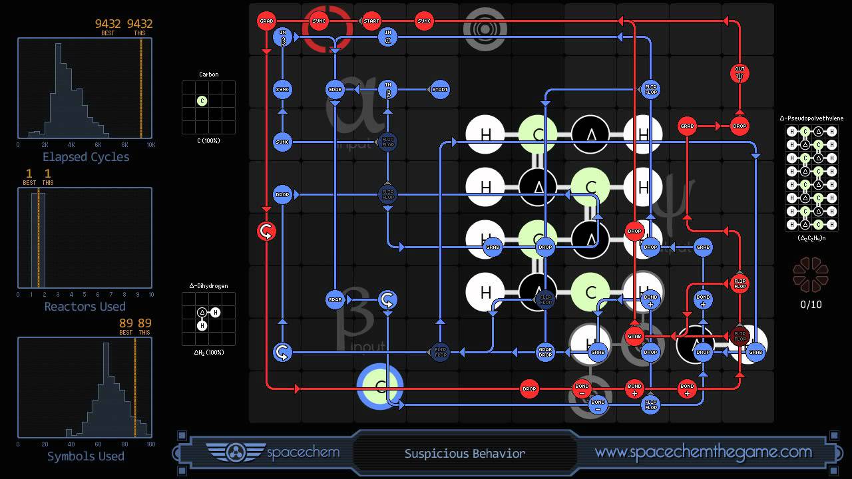This screenshot has height=479, width=852.
Task: Click the Reactors Used histogram
Action: click(x=85, y=238)
